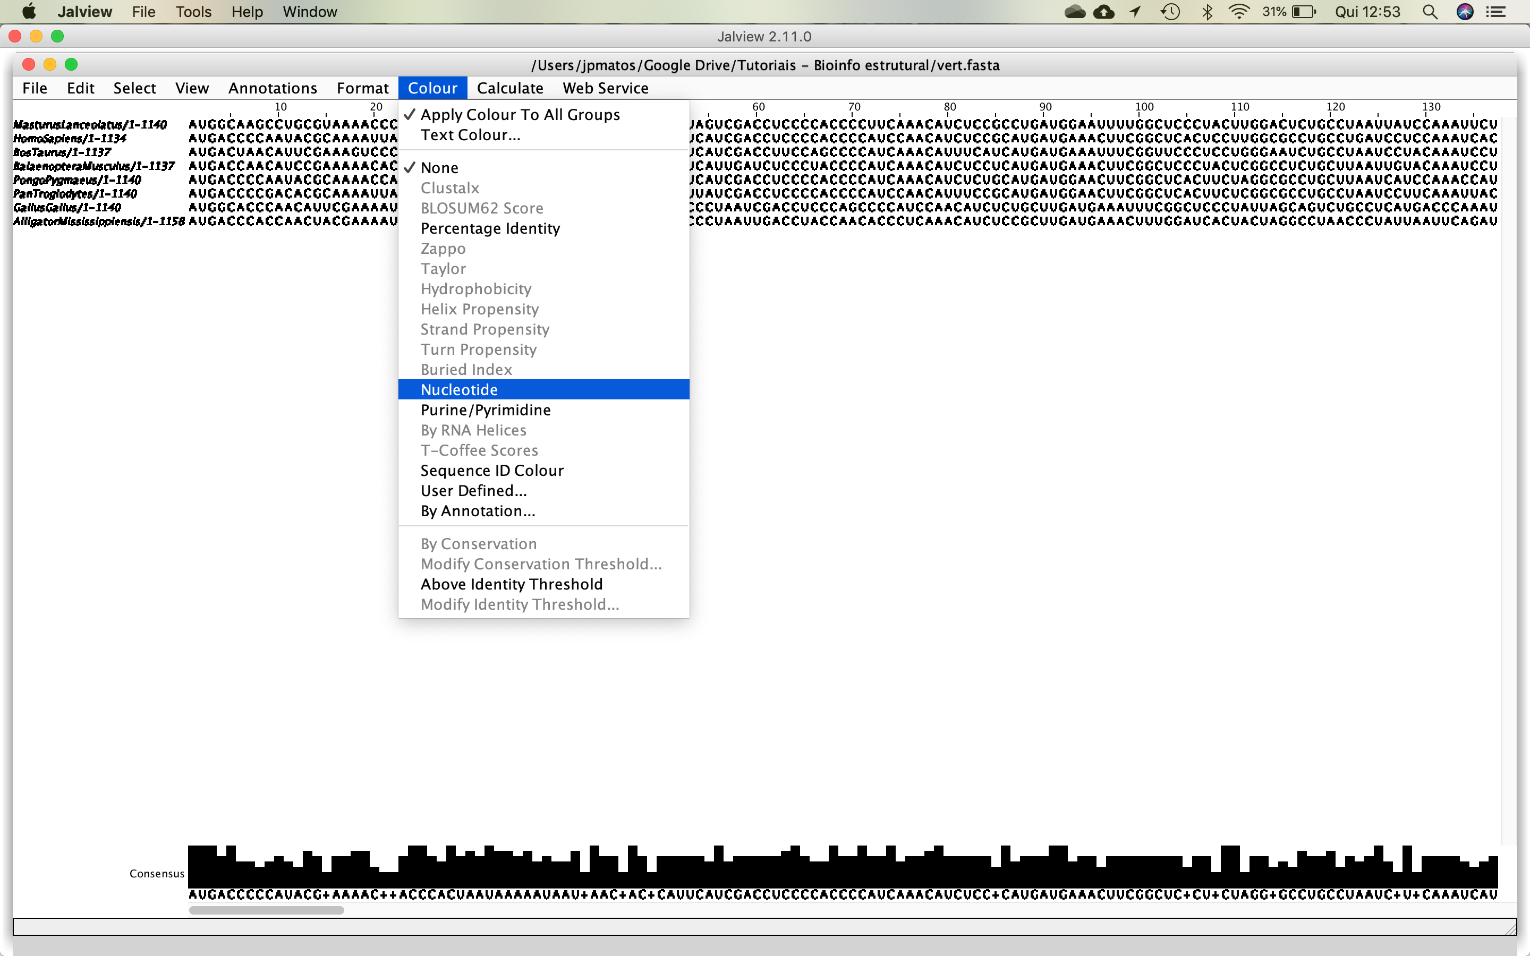Click the Bluetooth status icon
The image size is (1530, 956).
coord(1207,11)
